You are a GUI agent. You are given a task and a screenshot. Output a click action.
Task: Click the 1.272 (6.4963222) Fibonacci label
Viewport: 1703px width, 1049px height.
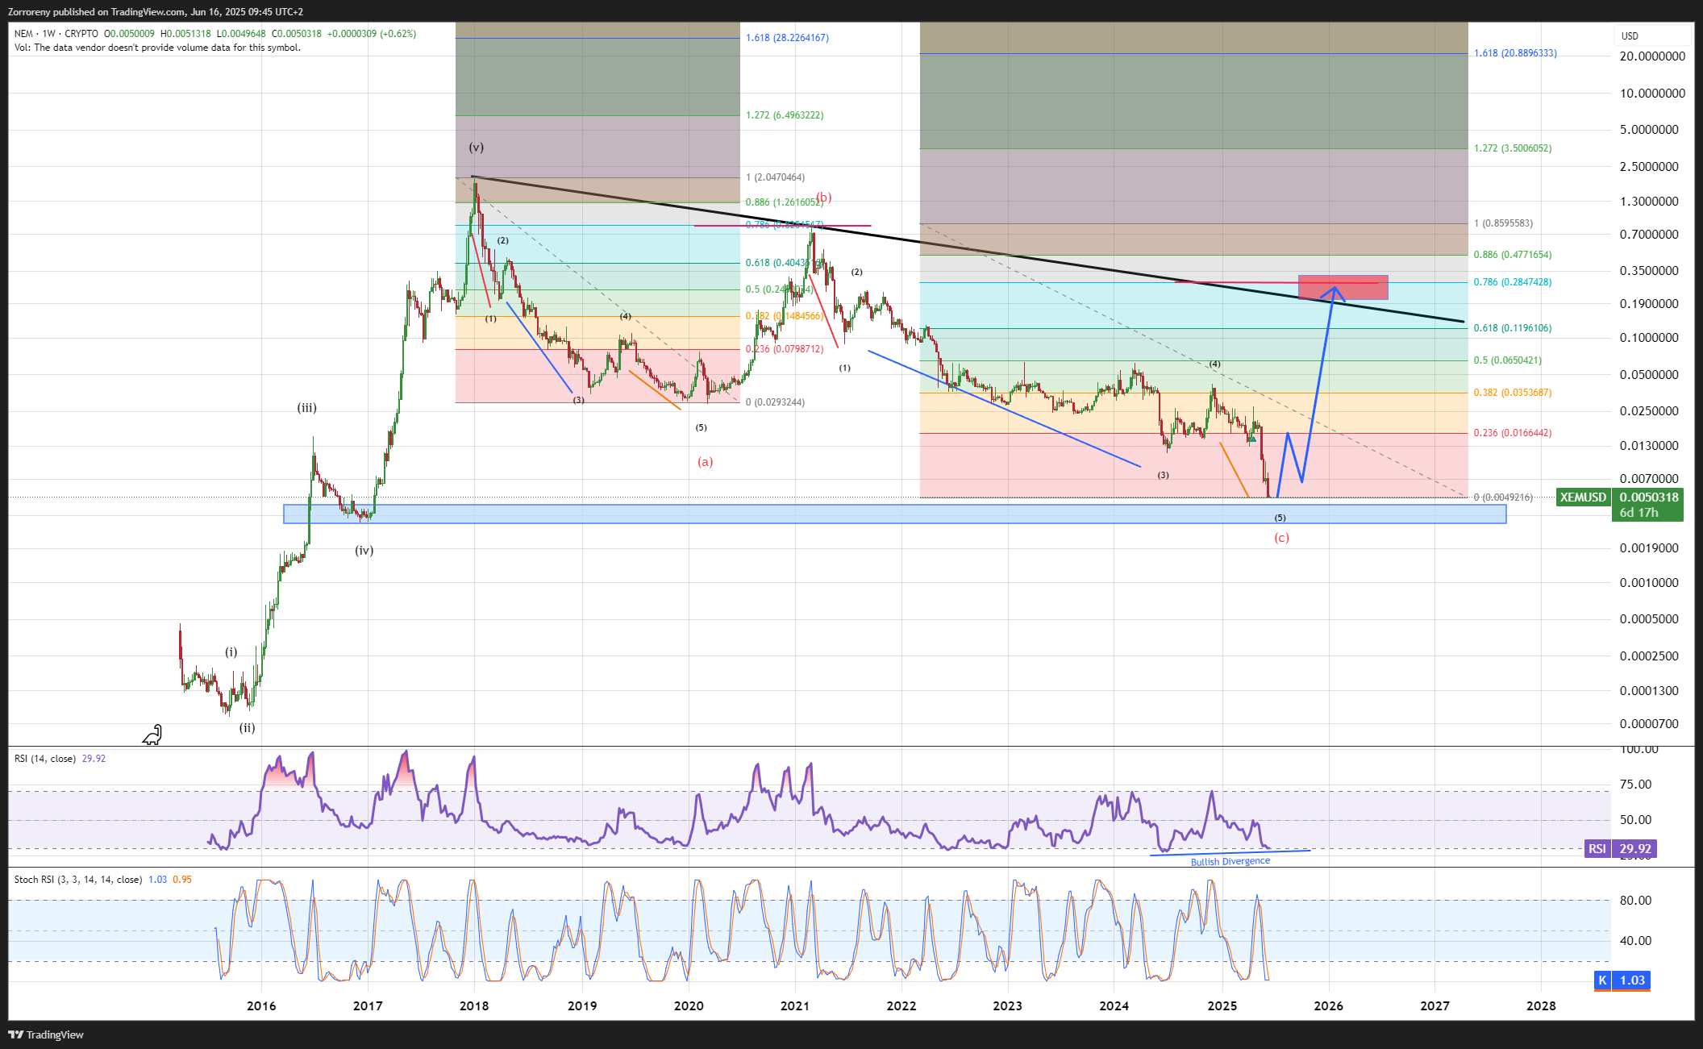[785, 115]
